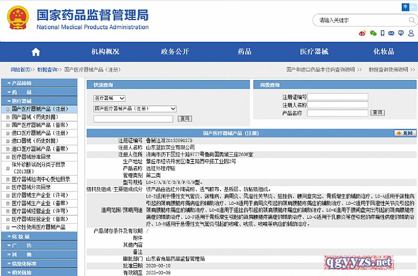Open the Weibo social icon
The height and width of the screenshot is (276, 418).
pyautogui.click(x=363, y=33)
